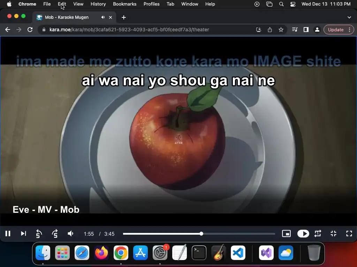Open the Chrome app menu

click(27, 4)
